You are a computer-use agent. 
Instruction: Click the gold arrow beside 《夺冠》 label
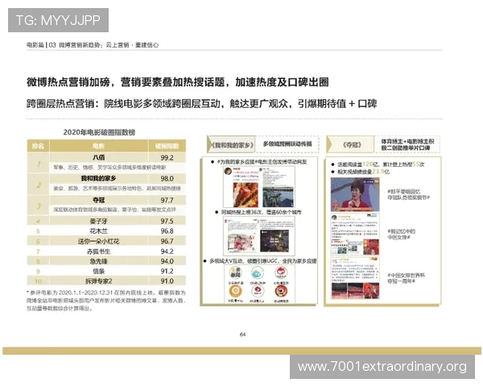coord(329,144)
